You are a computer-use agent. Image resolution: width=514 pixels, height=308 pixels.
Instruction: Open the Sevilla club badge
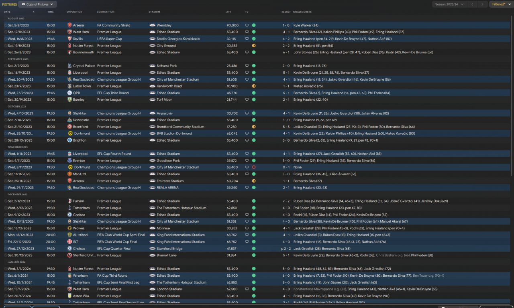click(69, 39)
